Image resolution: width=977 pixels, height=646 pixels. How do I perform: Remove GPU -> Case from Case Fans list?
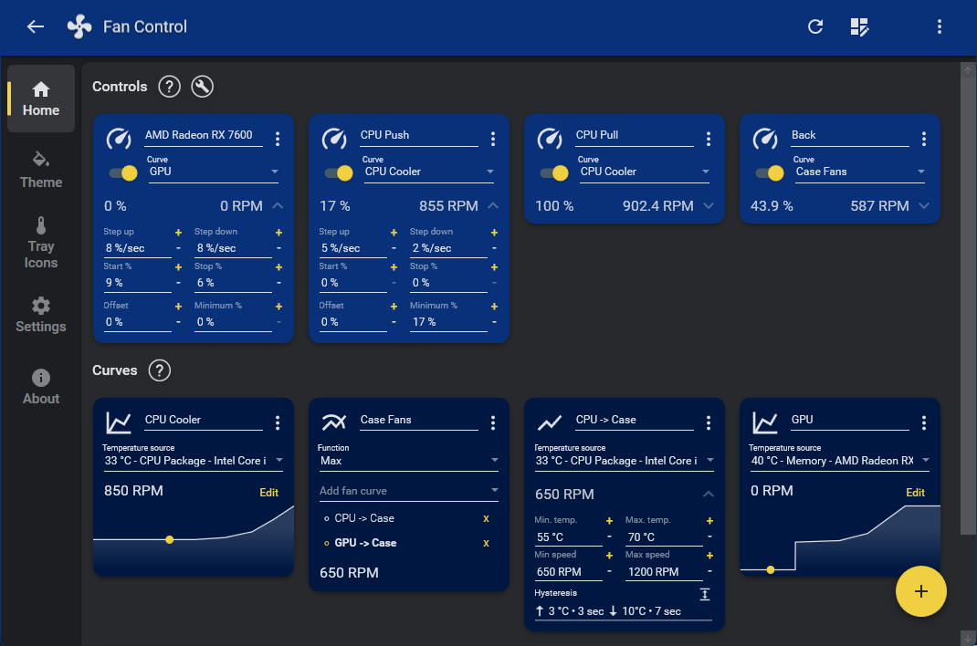point(487,541)
